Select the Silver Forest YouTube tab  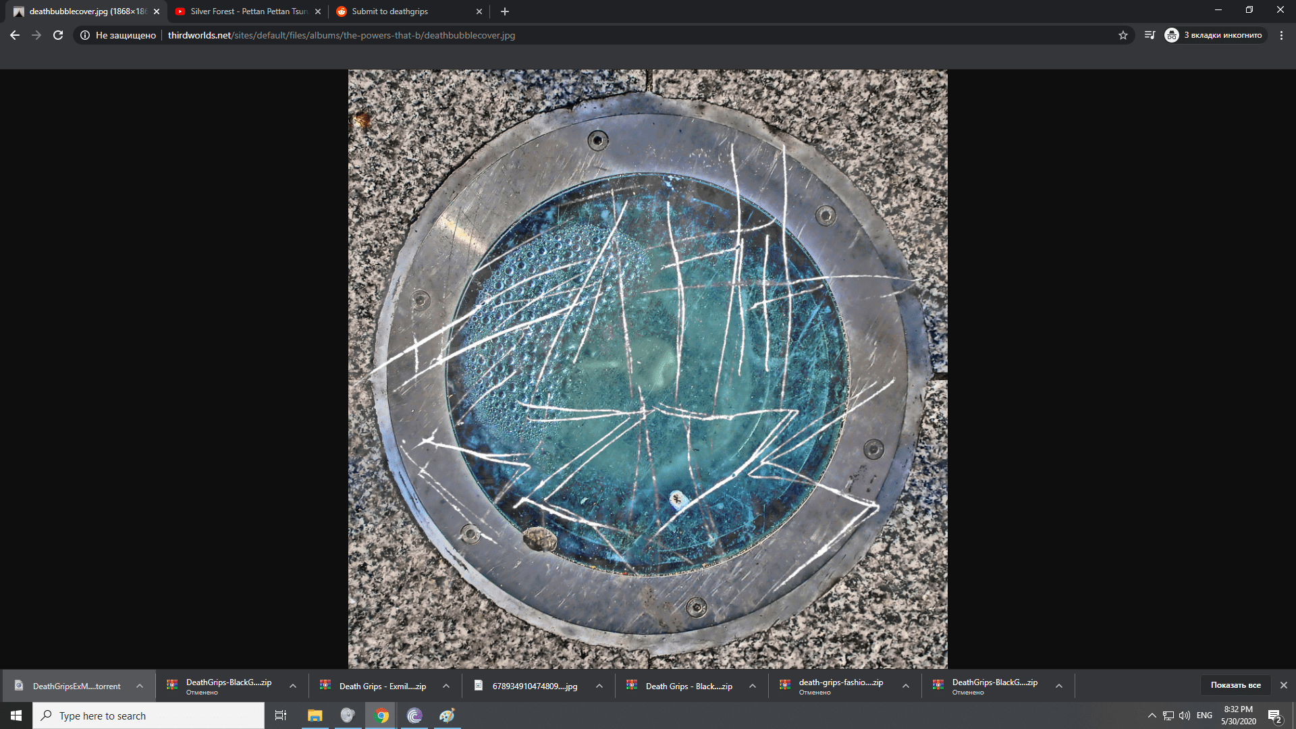[243, 11]
